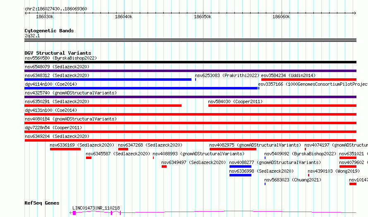Open the nsv6548079 (Sedlazeck2020) label
Screen dimensions: 368x217
(57, 67)
